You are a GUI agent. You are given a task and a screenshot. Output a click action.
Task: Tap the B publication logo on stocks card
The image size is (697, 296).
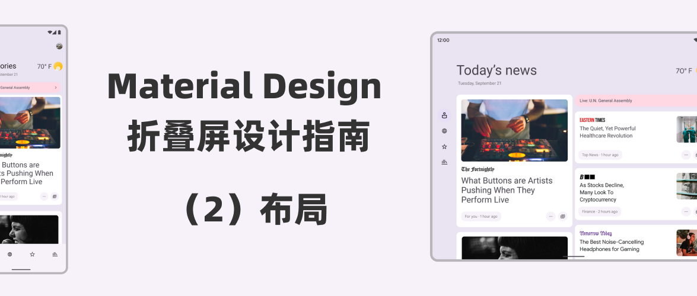(x=587, y=176)
